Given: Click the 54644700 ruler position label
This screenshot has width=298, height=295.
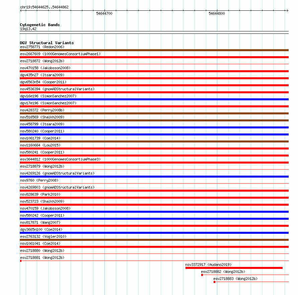Looking at the screenshot, I should pyautogui.click(x=104, y=13).
